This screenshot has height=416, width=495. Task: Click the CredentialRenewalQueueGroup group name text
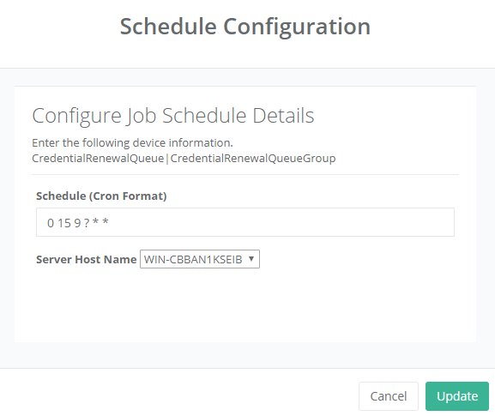[253, 158]
